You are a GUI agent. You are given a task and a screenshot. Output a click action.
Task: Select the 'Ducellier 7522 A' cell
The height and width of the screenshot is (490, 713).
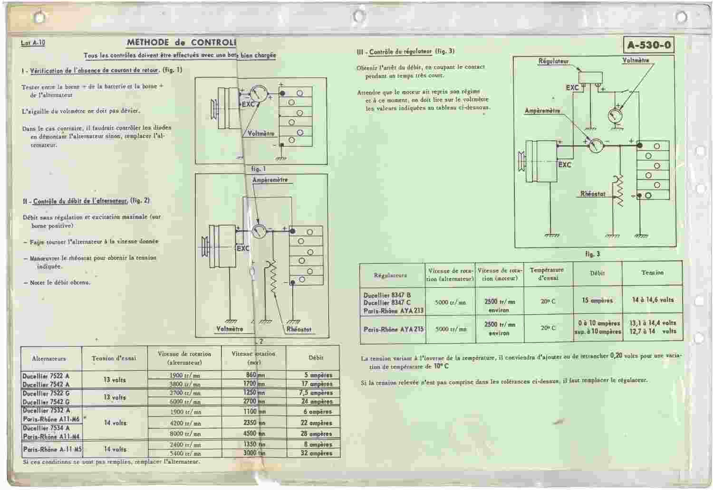click(46, 376)
